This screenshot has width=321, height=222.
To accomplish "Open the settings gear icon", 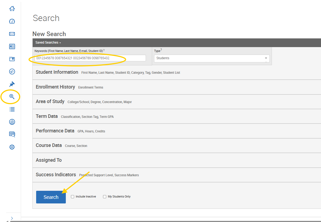I will click(x=12, y=147).
